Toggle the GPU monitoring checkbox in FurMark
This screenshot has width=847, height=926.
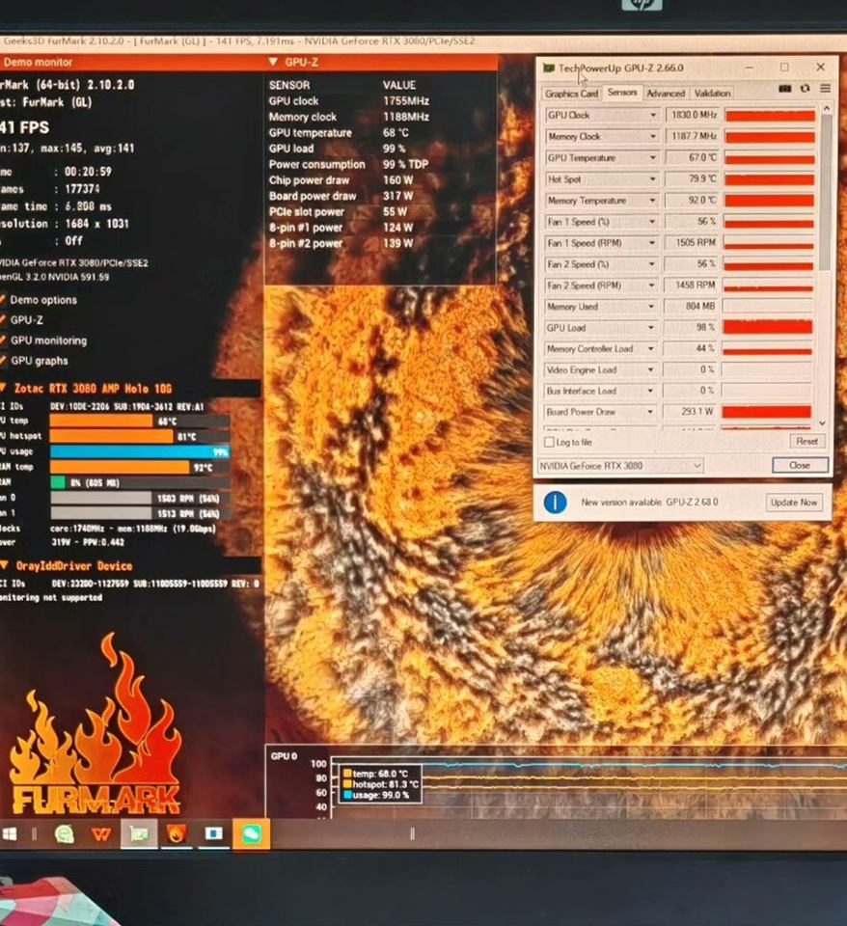point(3,340)
